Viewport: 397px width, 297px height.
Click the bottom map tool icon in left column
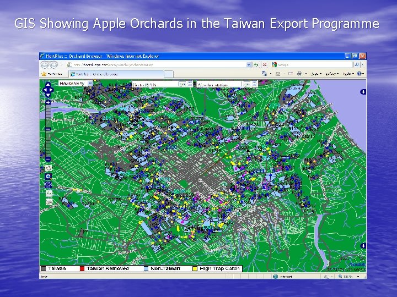pos(49,202)
